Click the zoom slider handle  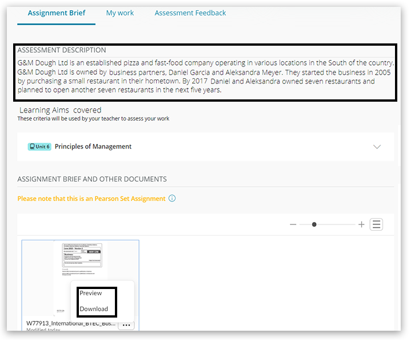click(x=314, y=224)
